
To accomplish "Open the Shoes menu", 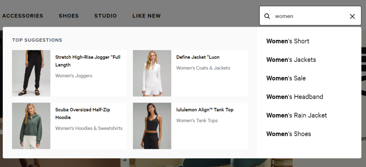I will pyautogui.click(x=69, y=16).
